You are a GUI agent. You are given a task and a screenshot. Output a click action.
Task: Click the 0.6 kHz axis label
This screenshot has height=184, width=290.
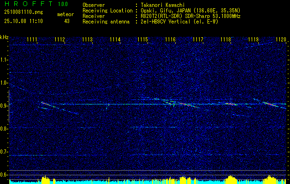click(4, 175)
